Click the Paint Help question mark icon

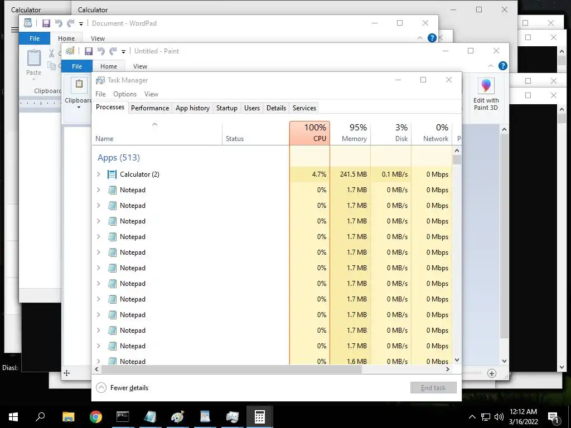(x=502, y=66)
